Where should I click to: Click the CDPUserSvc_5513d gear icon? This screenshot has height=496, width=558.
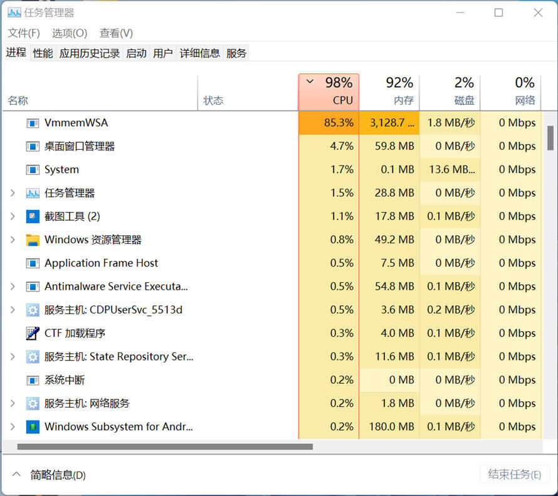point(33,310)
